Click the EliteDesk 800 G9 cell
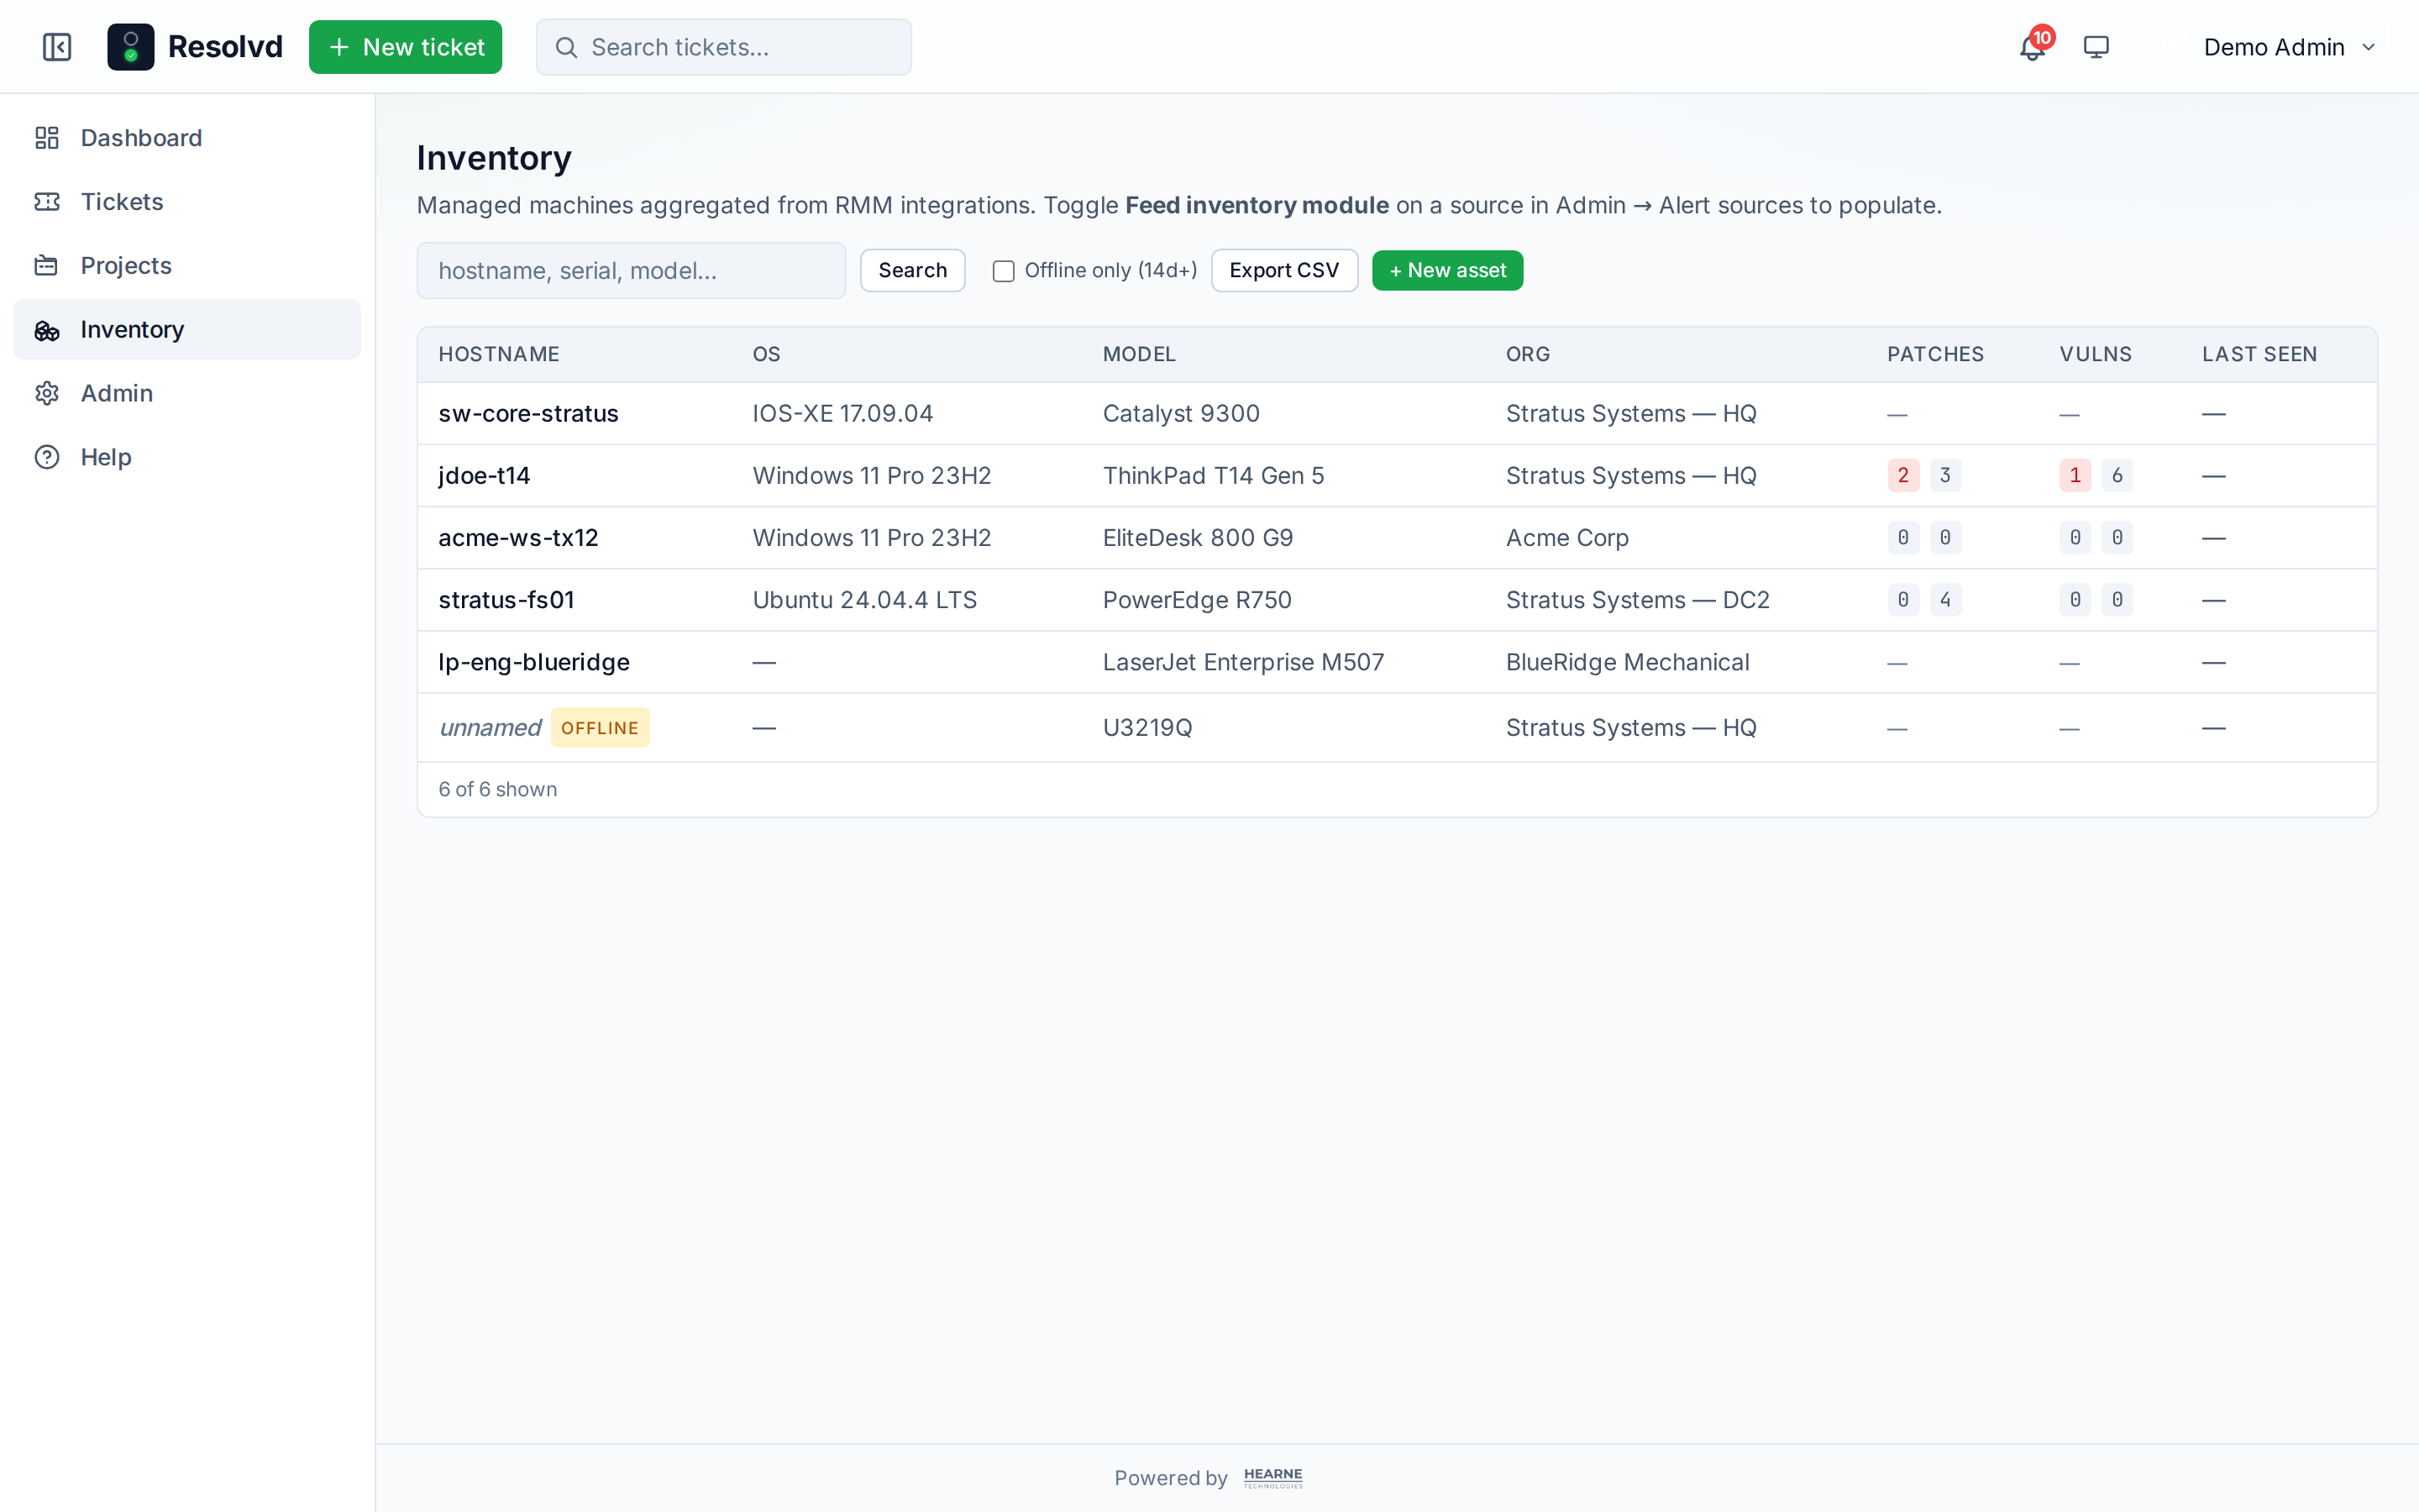 pos(1199,538)
